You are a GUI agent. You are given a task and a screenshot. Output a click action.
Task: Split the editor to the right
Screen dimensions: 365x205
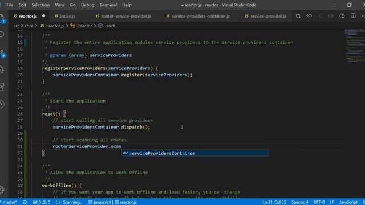click(x=353, y=16)
